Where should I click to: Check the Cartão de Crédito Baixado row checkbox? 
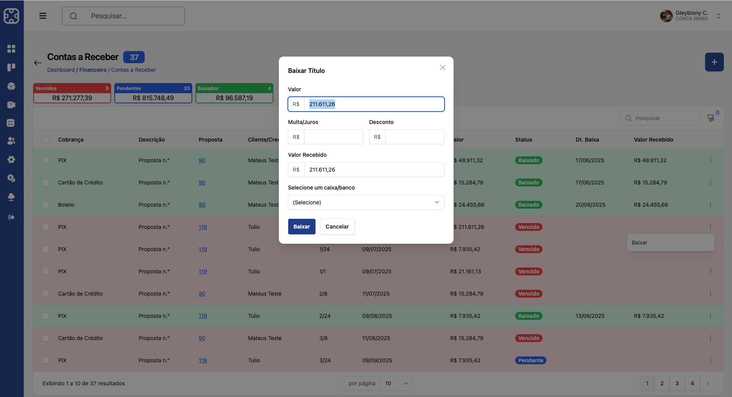tap(46, 183)
